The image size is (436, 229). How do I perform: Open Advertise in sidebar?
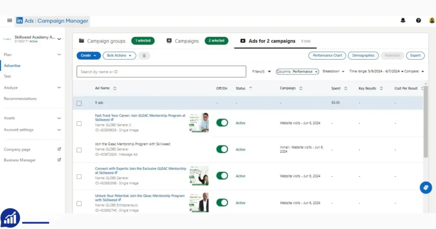[x=12, y=66]
